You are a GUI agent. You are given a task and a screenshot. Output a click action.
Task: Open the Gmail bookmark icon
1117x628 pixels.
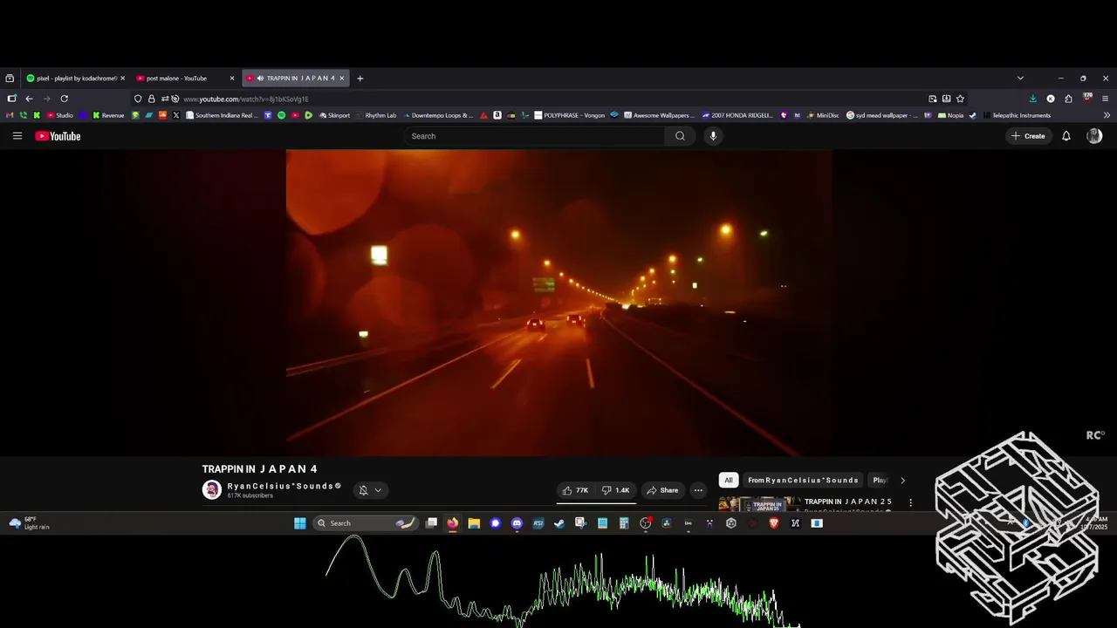10,115
